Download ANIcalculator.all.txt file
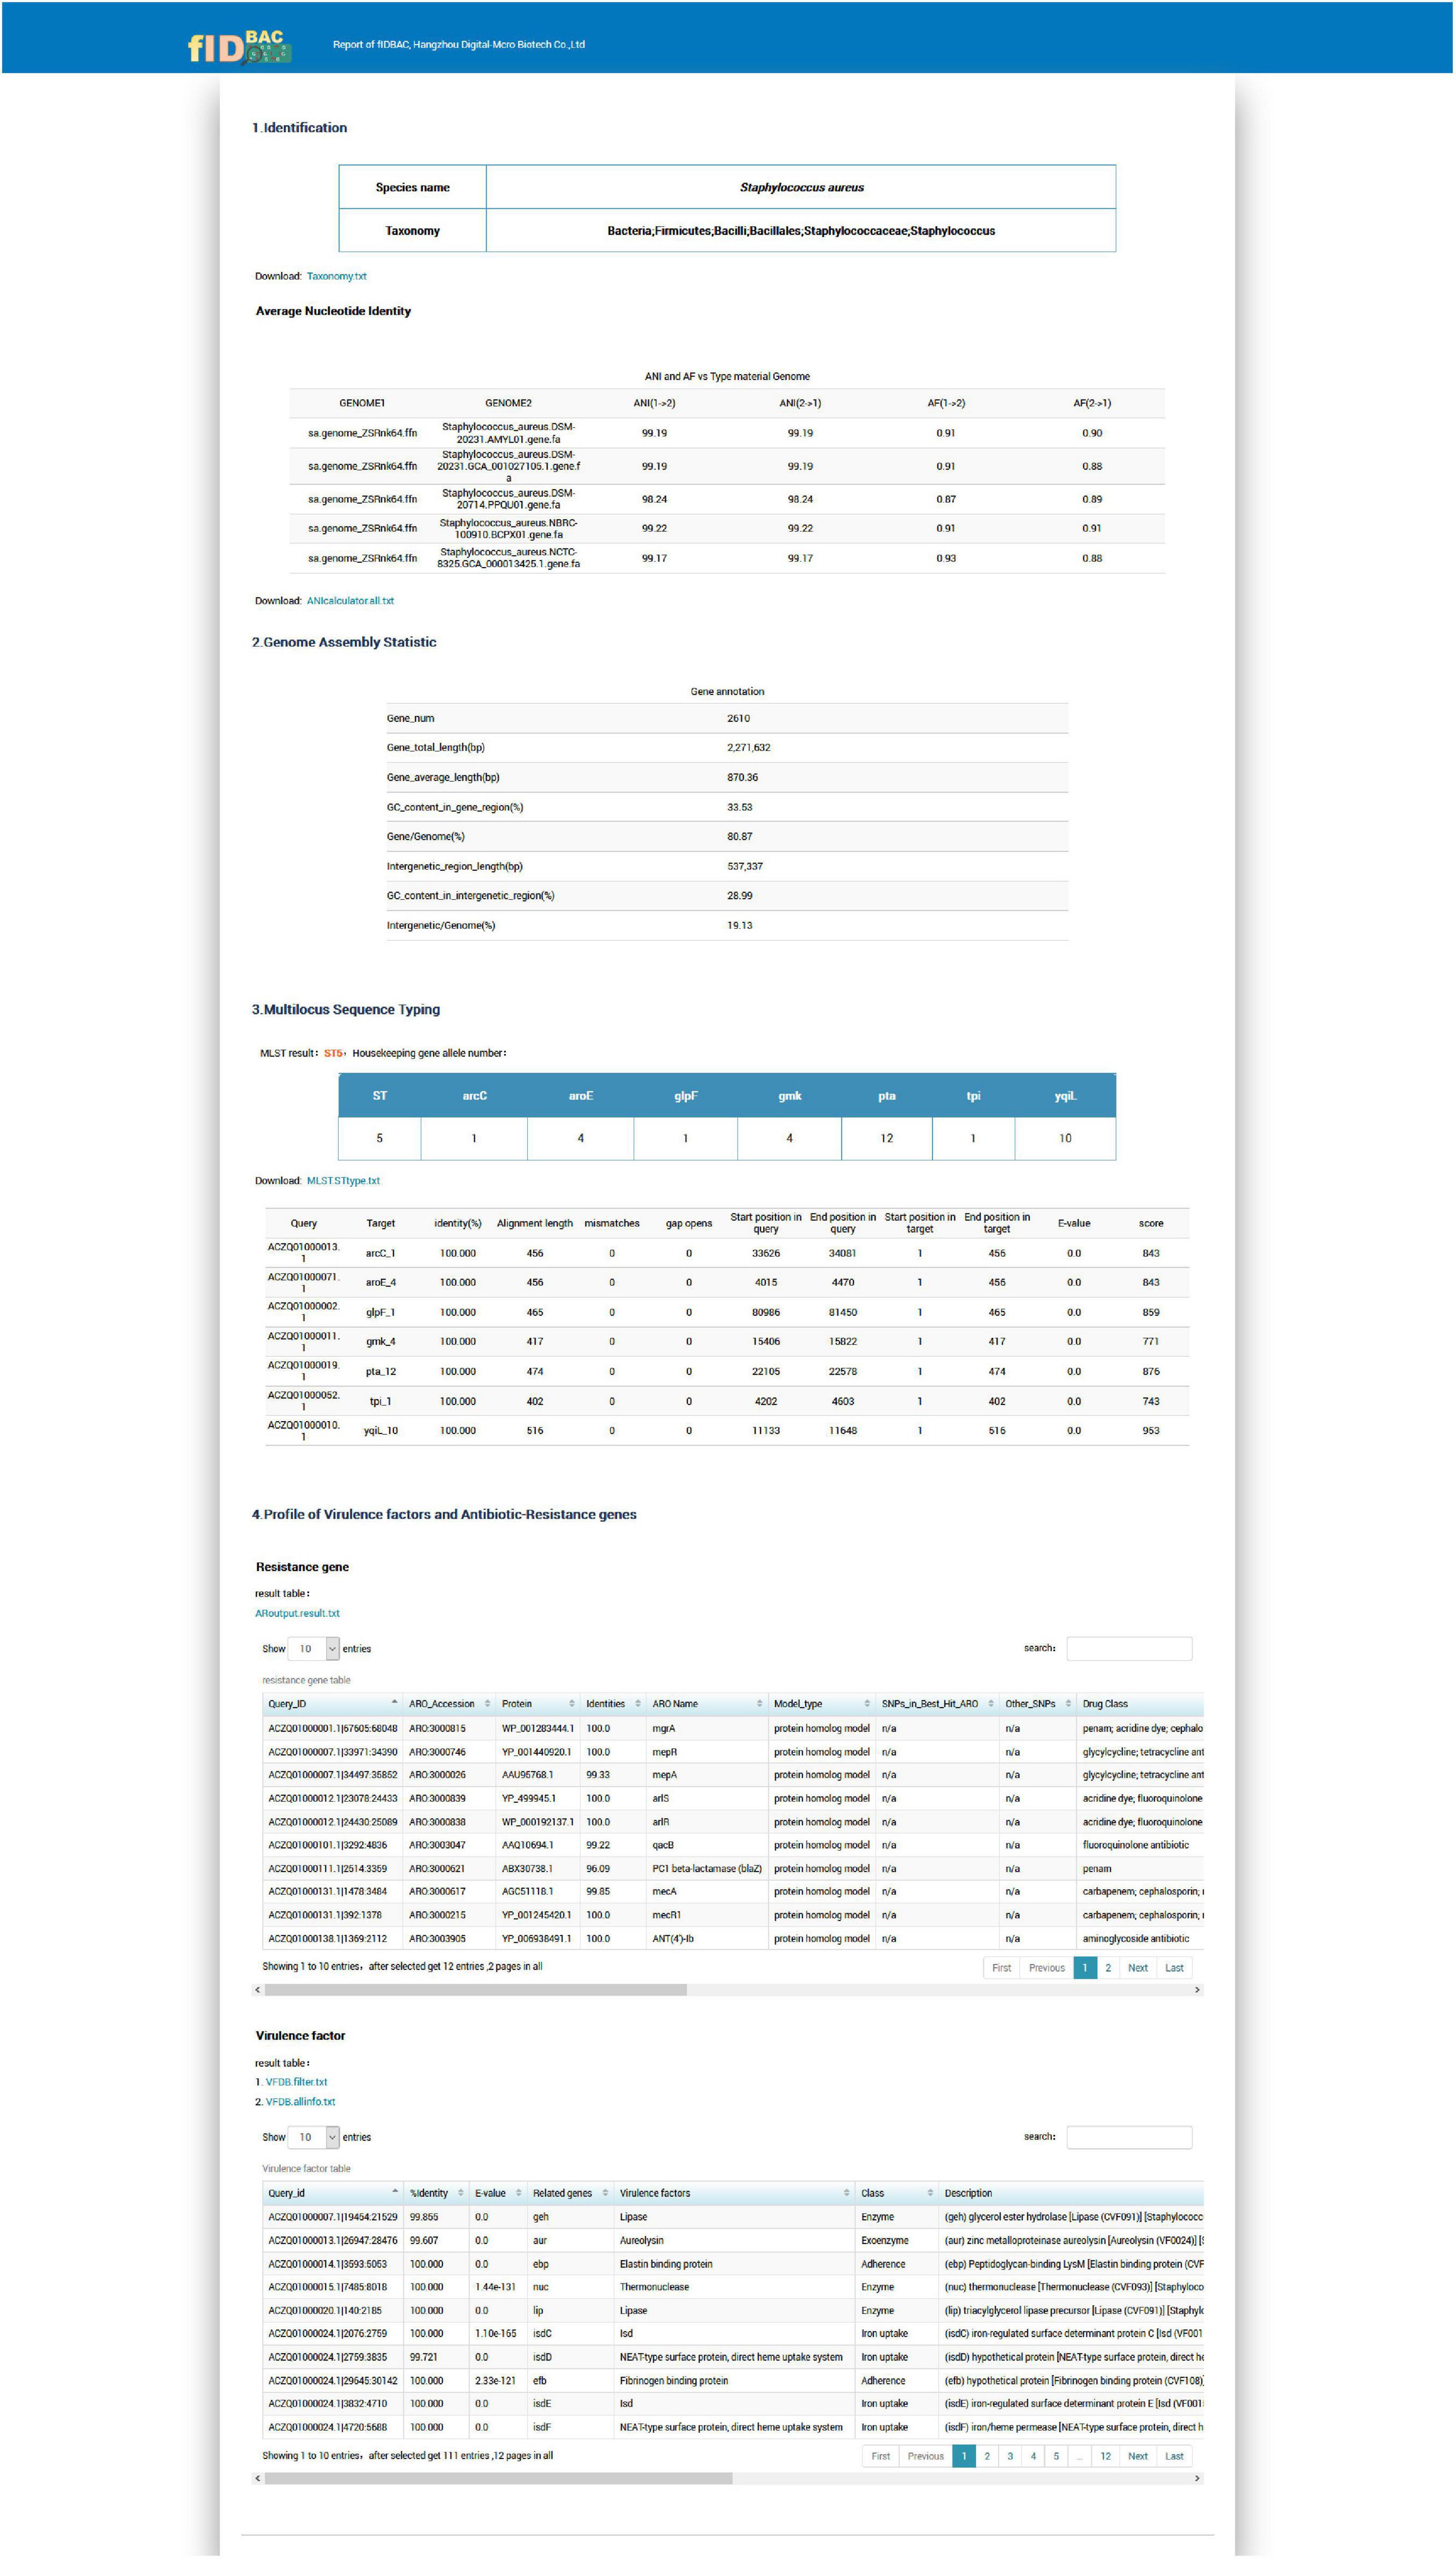 click(350, 601)
